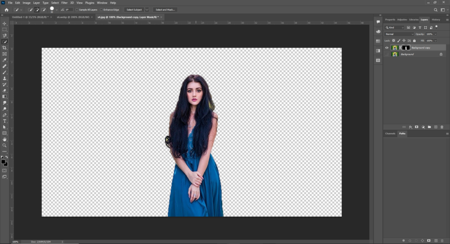The height and width of the screenshot is (244, 450).
Task: Click the Delete layer trash icon
Action: [x=442, y=127]
